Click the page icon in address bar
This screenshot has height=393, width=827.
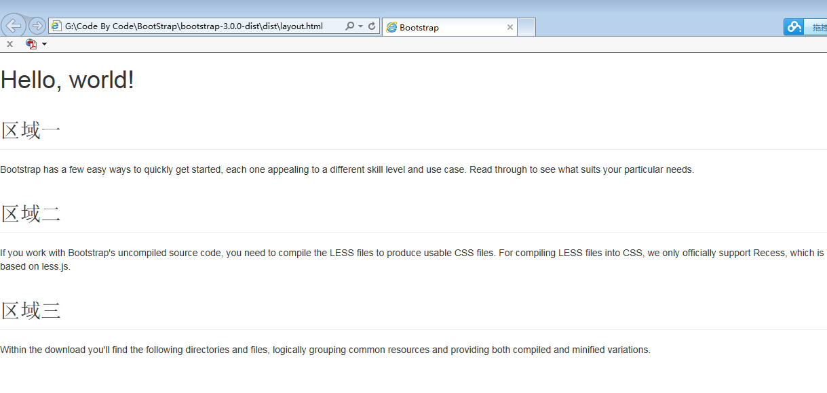(x=56, y=26)
